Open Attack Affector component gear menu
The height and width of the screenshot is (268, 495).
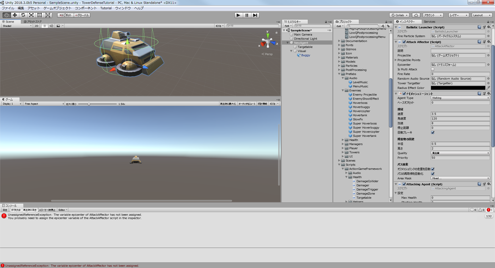point(489,42)
